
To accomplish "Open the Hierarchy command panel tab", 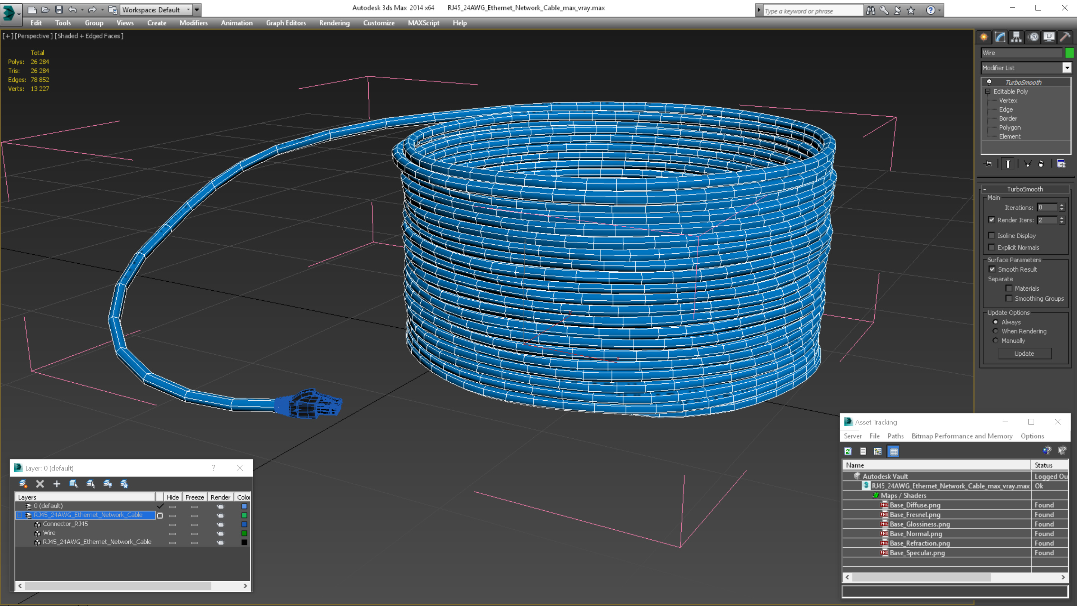I will [1016, 37].
